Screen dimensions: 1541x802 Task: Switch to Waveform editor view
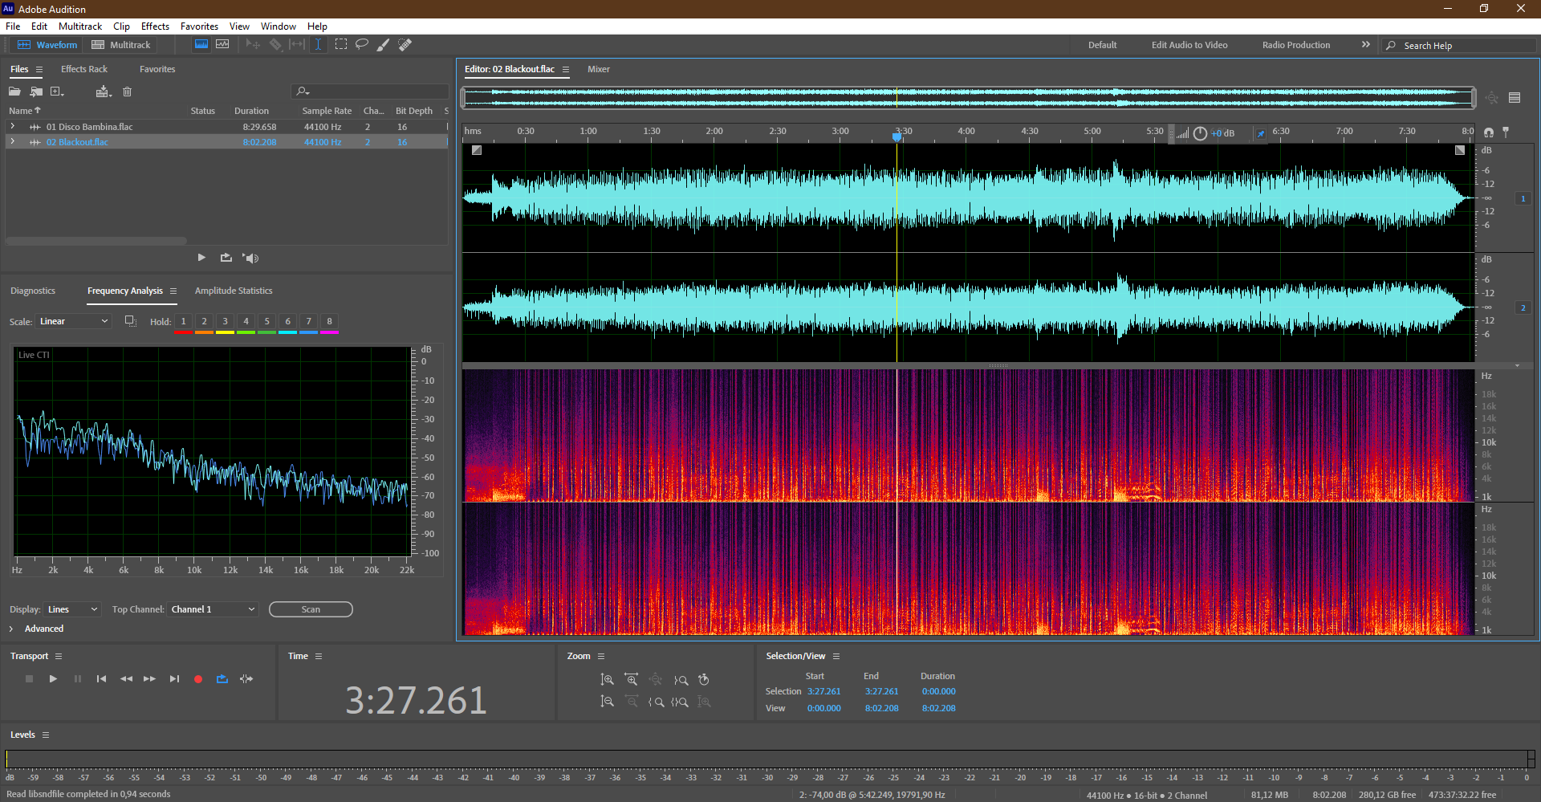[47, 45]
